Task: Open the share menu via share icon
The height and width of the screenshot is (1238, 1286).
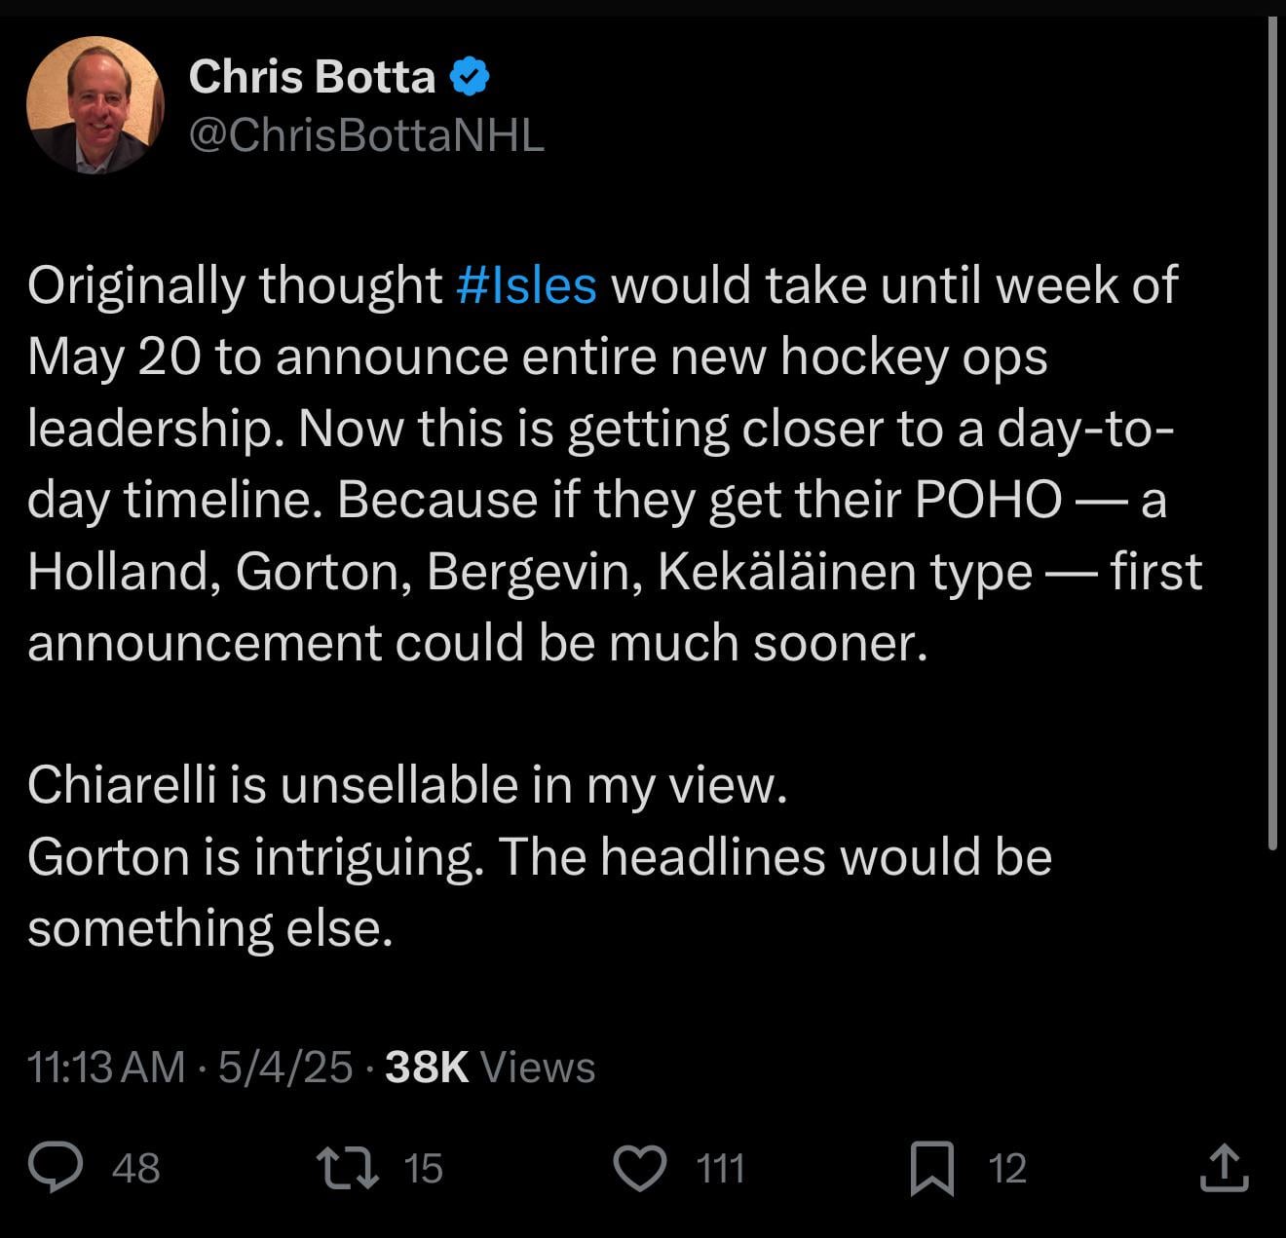Action: tap(1223, 1168)
